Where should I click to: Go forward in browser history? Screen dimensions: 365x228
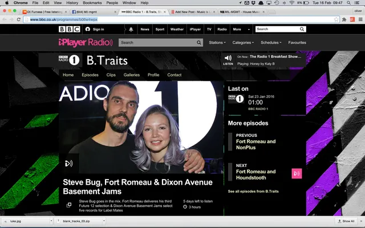(x=11, y=19)
